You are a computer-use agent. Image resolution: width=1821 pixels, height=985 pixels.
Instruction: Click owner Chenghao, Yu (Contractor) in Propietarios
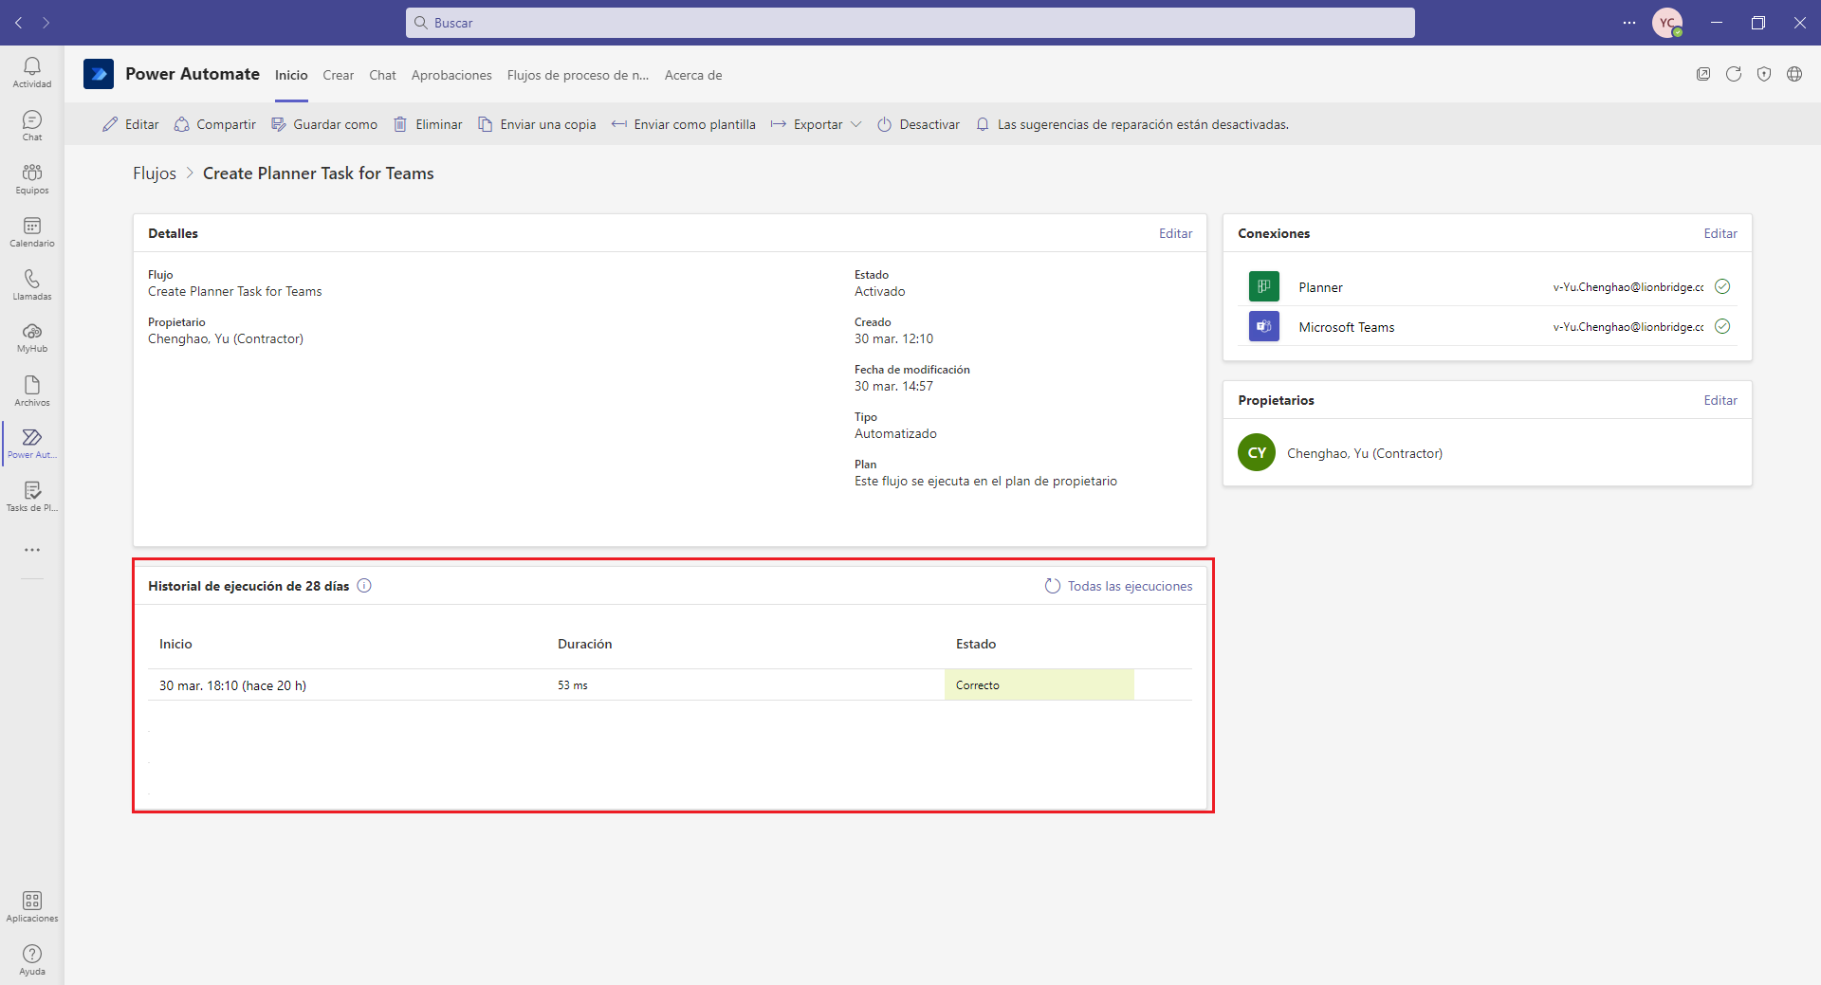(x=1365, y=453)
